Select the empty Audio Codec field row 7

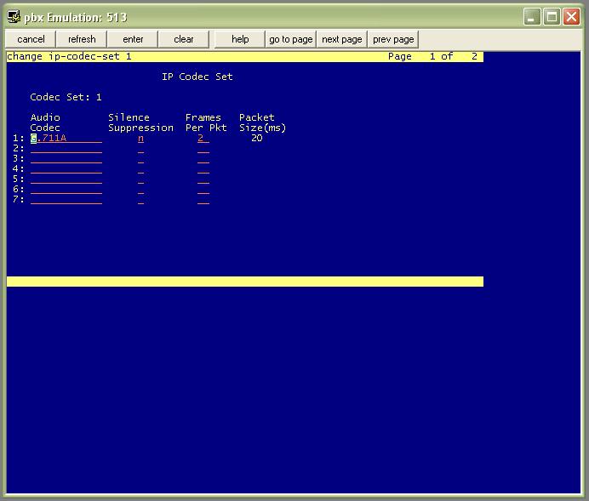[x=66, y=199]
